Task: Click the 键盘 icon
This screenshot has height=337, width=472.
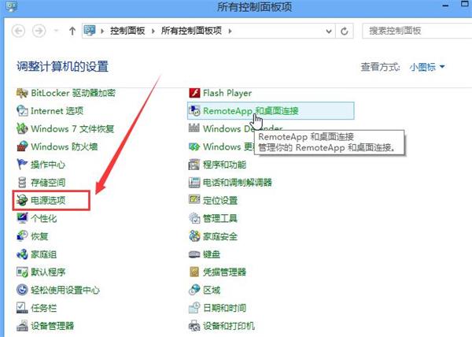Action: coord(194,254)
